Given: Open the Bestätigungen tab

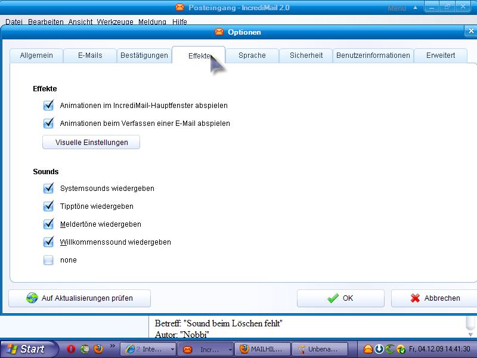Looking at the screenshot, I should click(144, 55).
